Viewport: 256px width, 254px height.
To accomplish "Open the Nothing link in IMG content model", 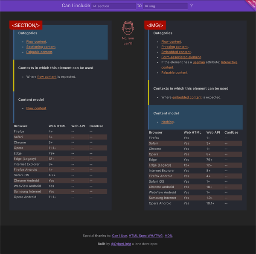I will [168, 122].
